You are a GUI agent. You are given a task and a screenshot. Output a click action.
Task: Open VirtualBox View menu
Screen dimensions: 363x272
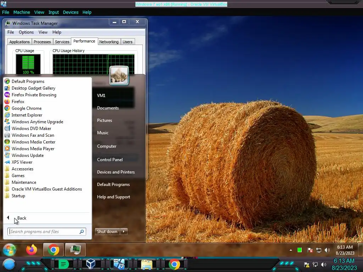[39, 12]
